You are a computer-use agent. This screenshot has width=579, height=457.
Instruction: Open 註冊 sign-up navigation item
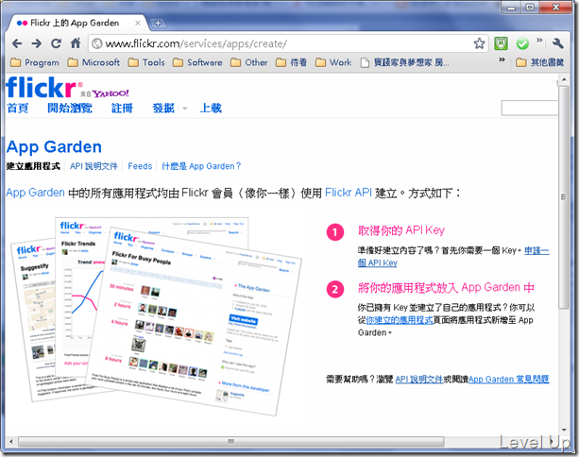(x=122, y=109)
